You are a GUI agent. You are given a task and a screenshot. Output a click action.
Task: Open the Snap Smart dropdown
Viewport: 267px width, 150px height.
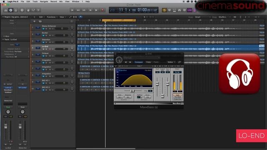pos(203,17)
